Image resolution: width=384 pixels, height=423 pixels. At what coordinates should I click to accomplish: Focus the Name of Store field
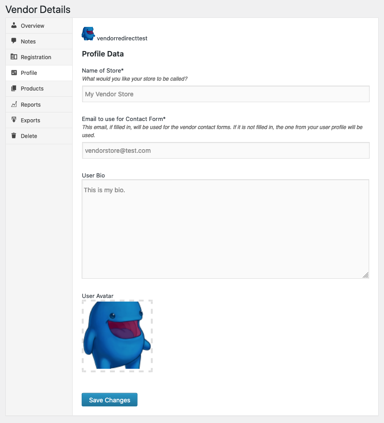(x=226, y=94)
